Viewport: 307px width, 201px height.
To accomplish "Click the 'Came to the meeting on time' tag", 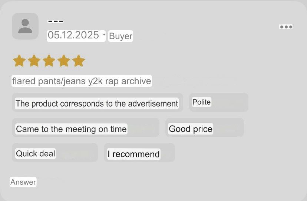I will click(x=86, y=127).
